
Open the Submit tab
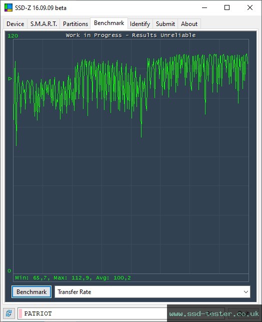click(165, 24)
